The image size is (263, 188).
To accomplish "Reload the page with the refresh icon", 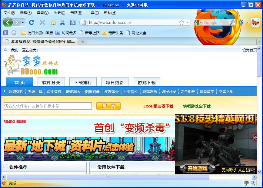I will [x=32, y=22].
